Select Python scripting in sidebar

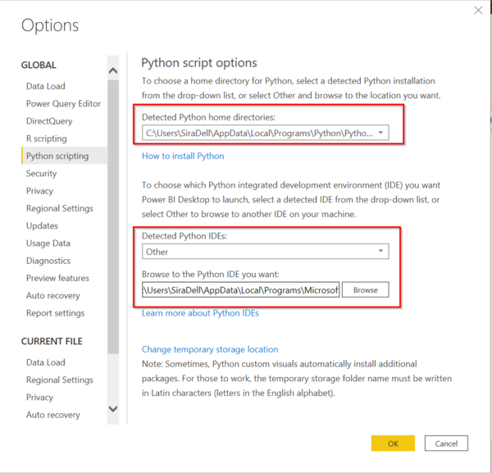click(64, 156)
